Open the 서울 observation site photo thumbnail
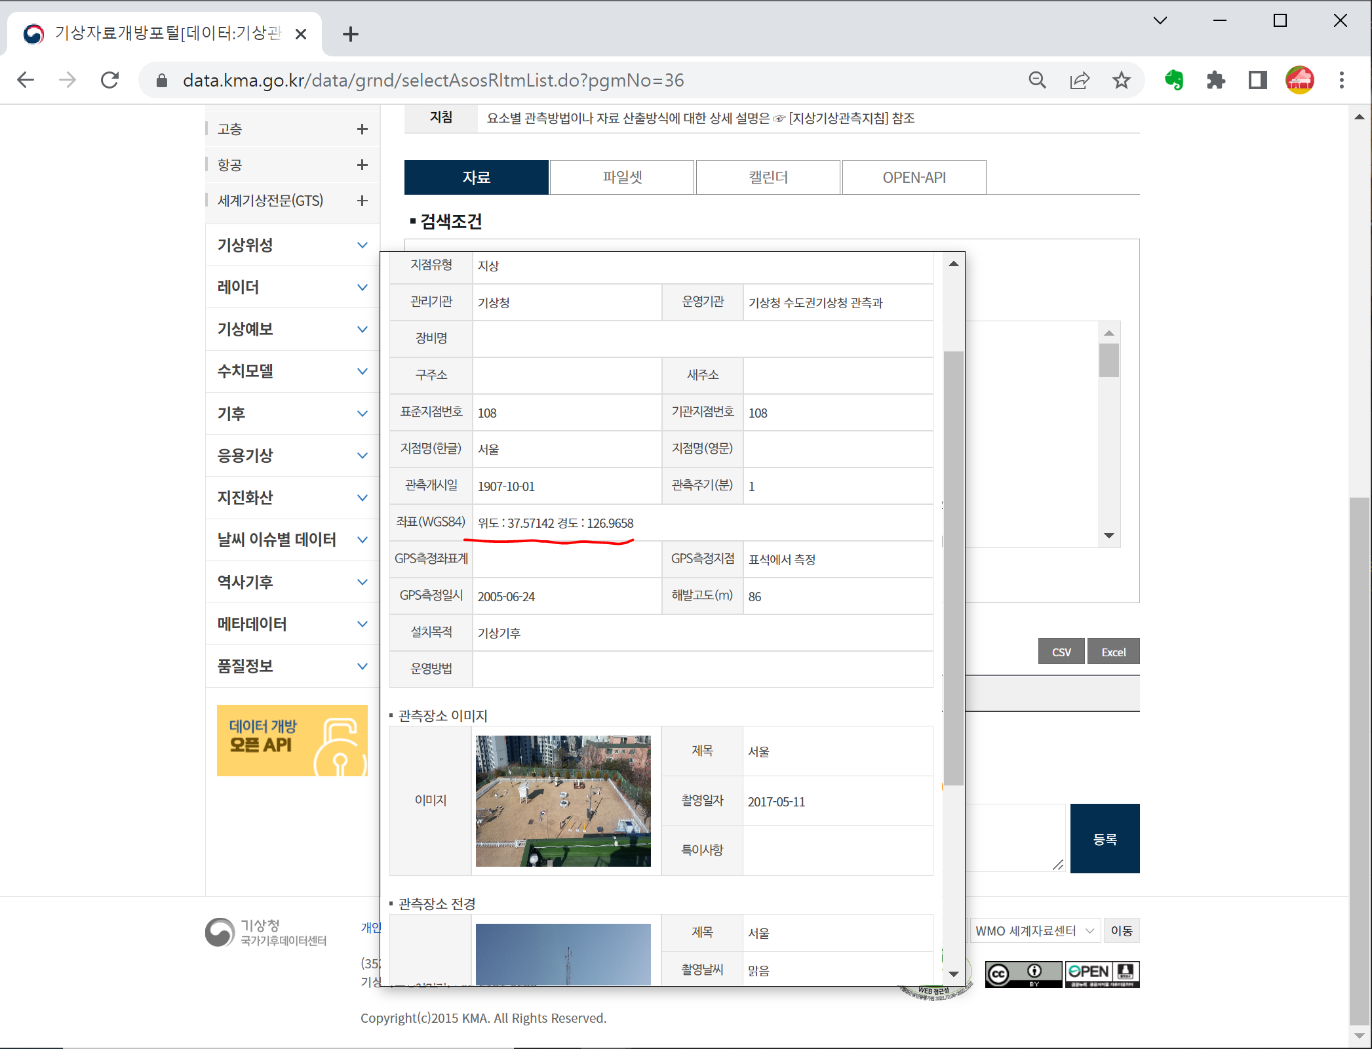The height and width of the screenshot is (1049, 1372). tap(563, 801)
